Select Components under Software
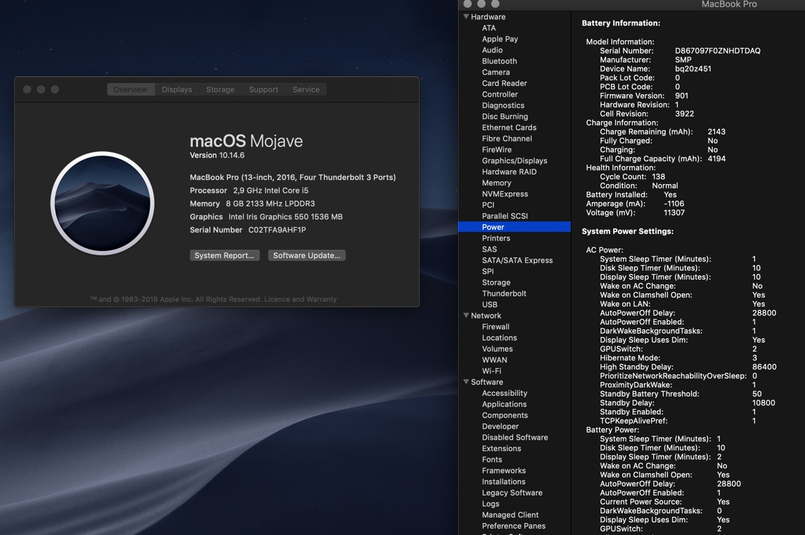Viewport: 805px width, 535px height. point(504,415)
